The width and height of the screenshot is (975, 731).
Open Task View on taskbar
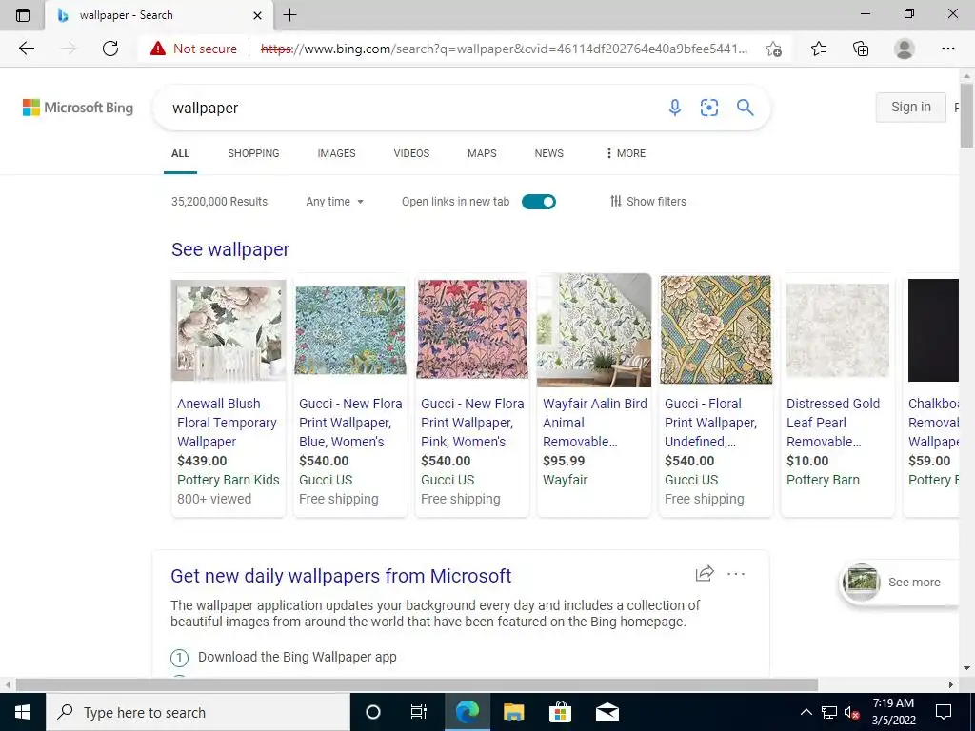419,712
